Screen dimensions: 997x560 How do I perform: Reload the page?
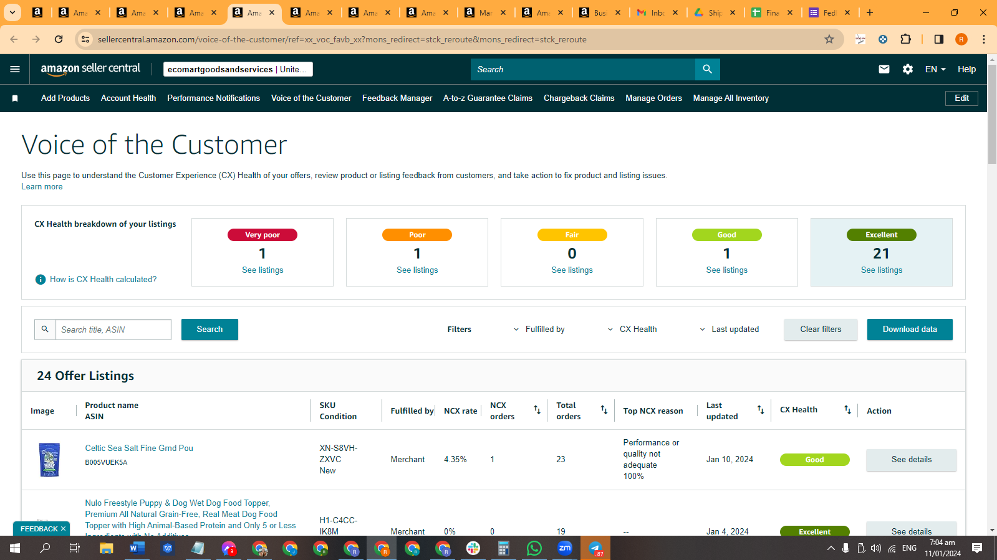pos(59,39)
